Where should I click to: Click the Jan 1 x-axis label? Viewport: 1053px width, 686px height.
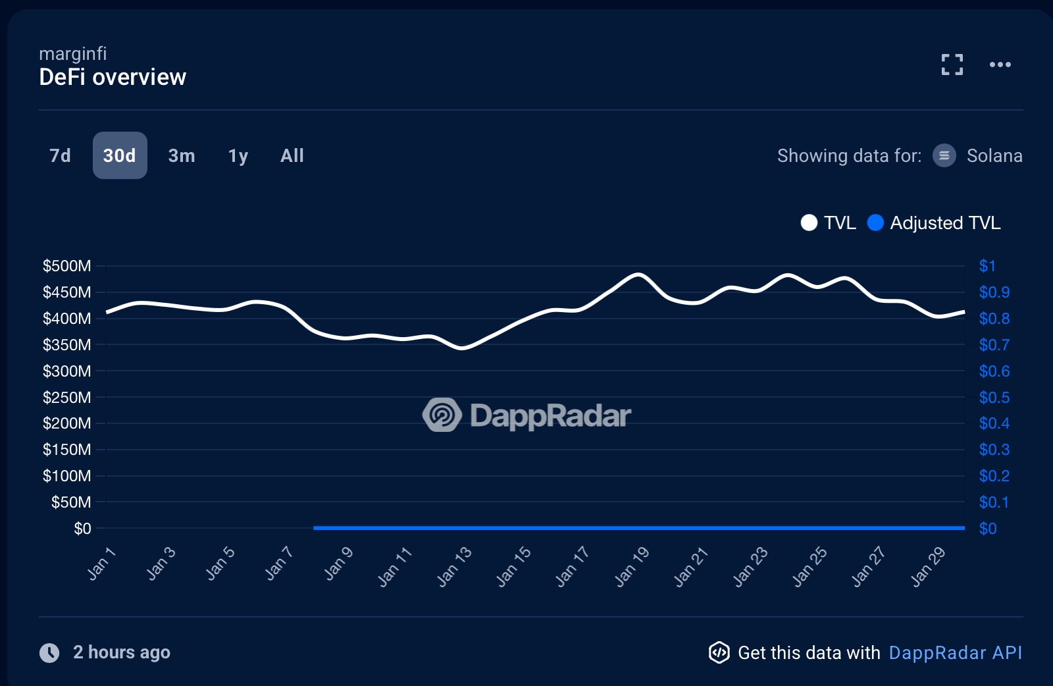point(101,564)
